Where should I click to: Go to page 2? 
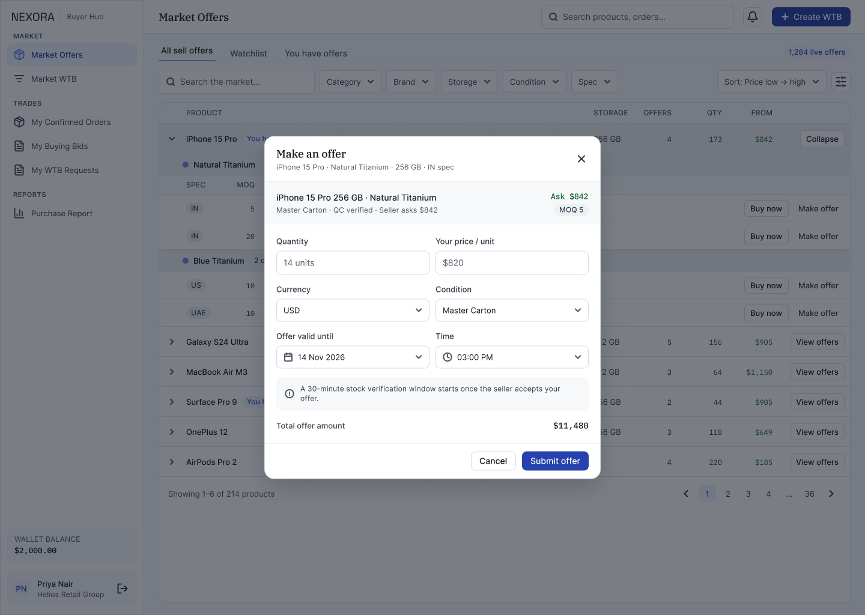(728, 494)
